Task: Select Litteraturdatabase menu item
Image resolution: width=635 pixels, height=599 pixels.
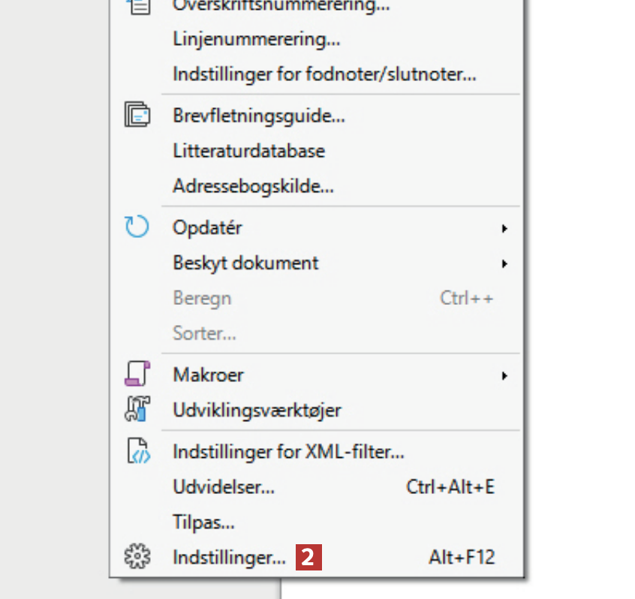Action: 248,150
